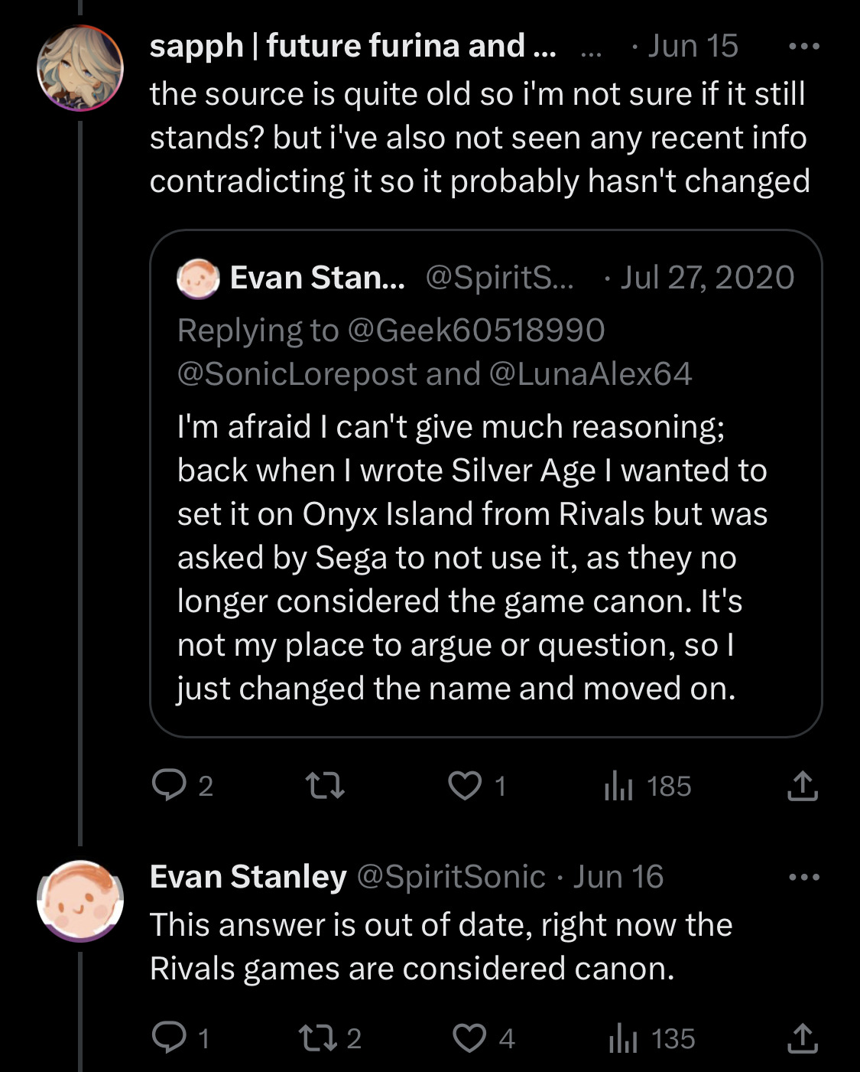Open more options on sapph's tweet
This screenshot has height=1072, width=860.
coord(804,47)
